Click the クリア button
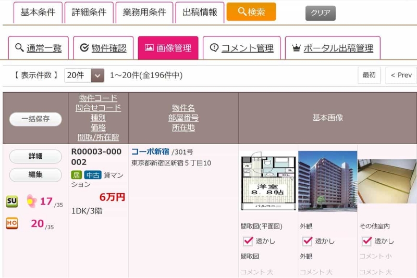The width and height of the screenshot is (417, 278). [x=320, y=13]
